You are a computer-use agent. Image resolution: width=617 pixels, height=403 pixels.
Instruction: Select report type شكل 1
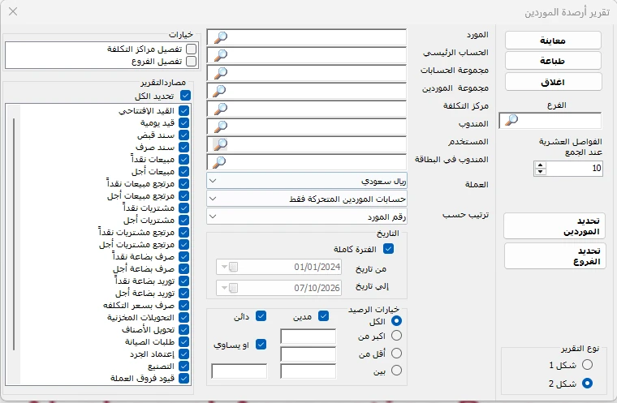587,364
